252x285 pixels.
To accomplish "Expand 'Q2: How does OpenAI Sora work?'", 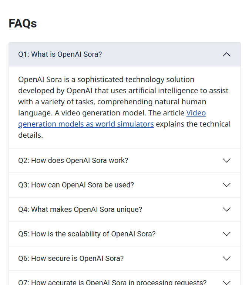I will point(73,160).
